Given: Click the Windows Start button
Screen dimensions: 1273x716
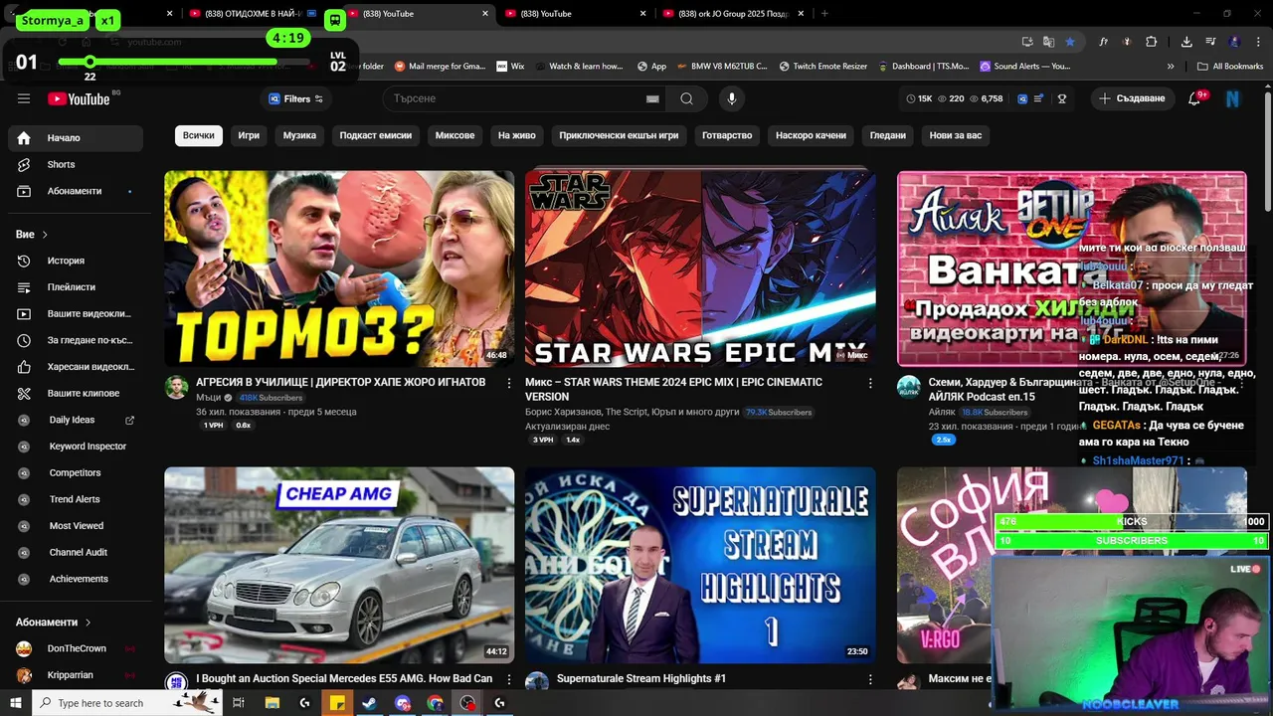Looking at the screenshot, I should pyautogui.click(x=18, y=703).
